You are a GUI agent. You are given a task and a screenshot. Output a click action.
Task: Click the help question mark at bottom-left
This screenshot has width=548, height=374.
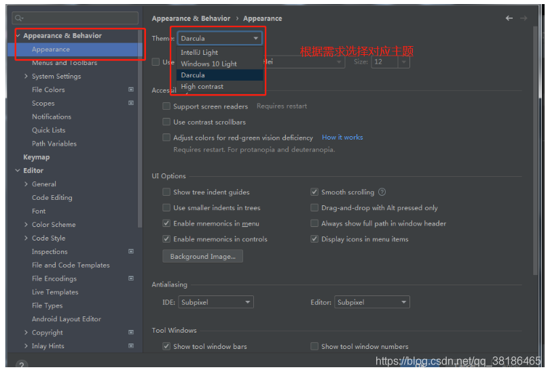point(22,365)
